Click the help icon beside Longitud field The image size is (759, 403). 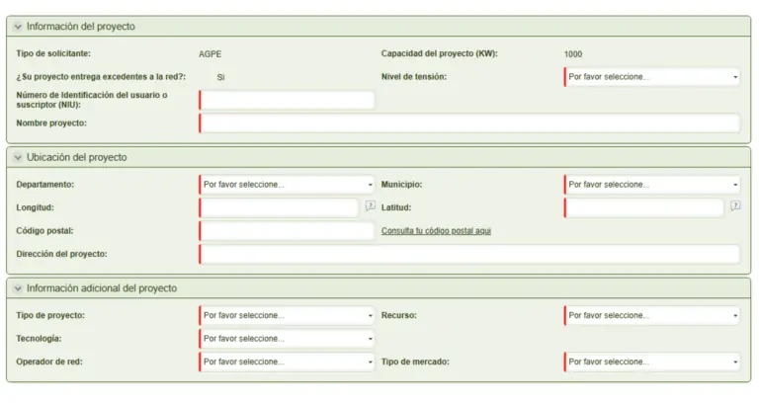point(370,207)
